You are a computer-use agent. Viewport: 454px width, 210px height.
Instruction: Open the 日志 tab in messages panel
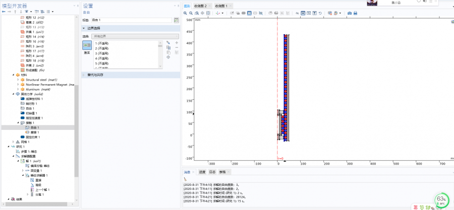[x=213, y=172]
